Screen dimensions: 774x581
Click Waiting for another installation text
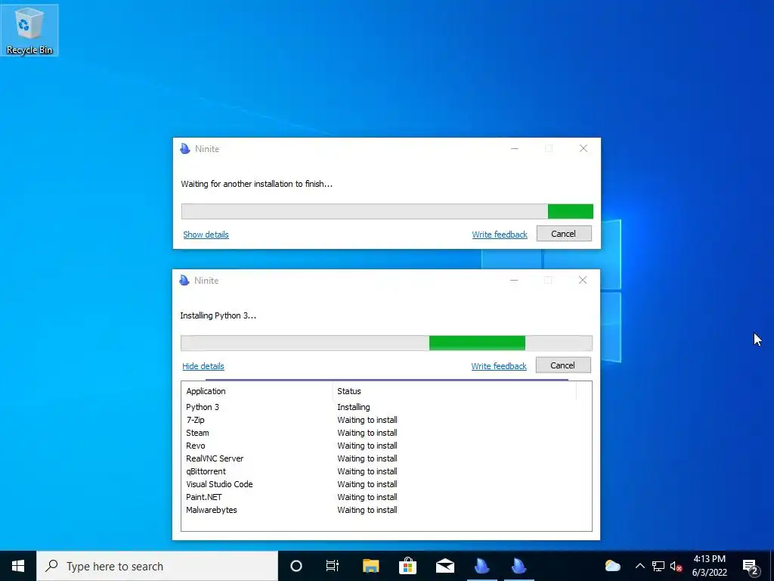[257, 184]
